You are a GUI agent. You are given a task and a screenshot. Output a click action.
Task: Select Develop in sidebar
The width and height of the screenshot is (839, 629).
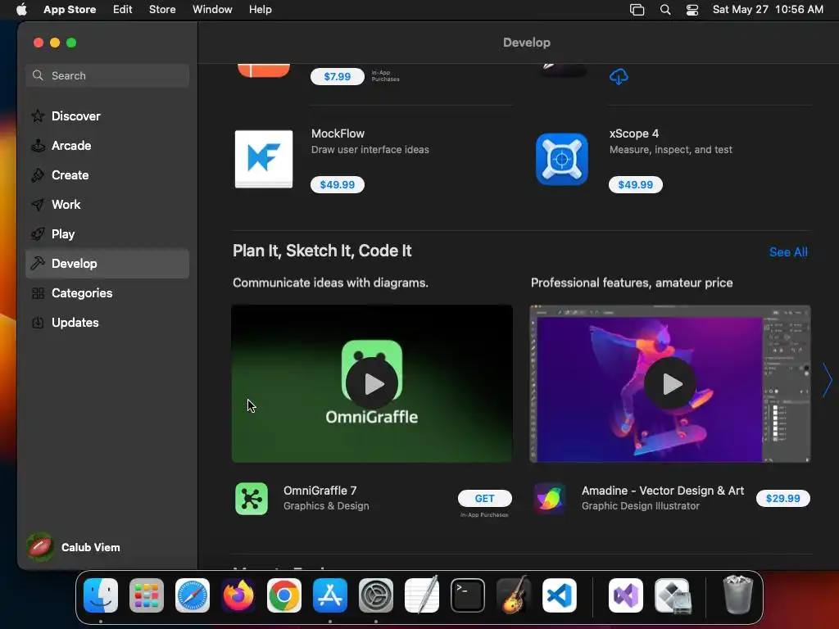[107, 264]
